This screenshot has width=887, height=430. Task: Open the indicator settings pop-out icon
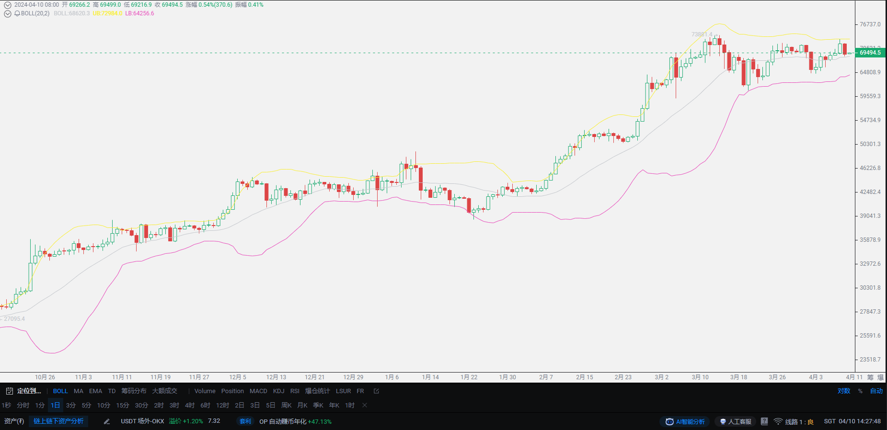pos(376,391)
